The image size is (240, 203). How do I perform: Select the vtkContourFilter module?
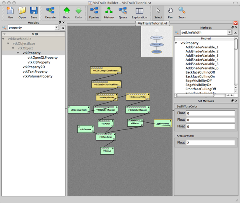pyautogui.click(x=138, y=97)
